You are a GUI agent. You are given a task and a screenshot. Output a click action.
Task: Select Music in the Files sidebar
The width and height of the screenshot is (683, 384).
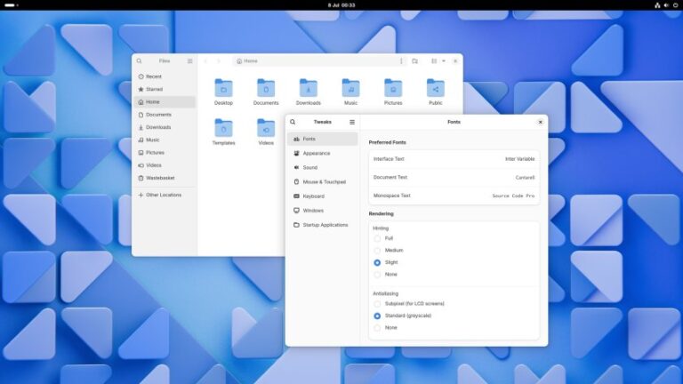(x=165, y=140)
